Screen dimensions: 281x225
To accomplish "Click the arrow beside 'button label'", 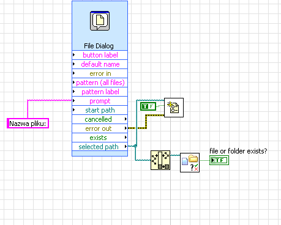I will tap(74, 55).
